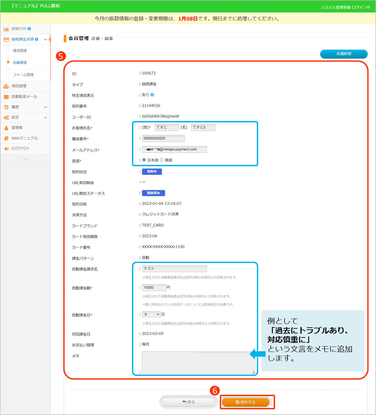Click the 保存する save button
Screen dimensions: 376x415
tap(246, 402)
